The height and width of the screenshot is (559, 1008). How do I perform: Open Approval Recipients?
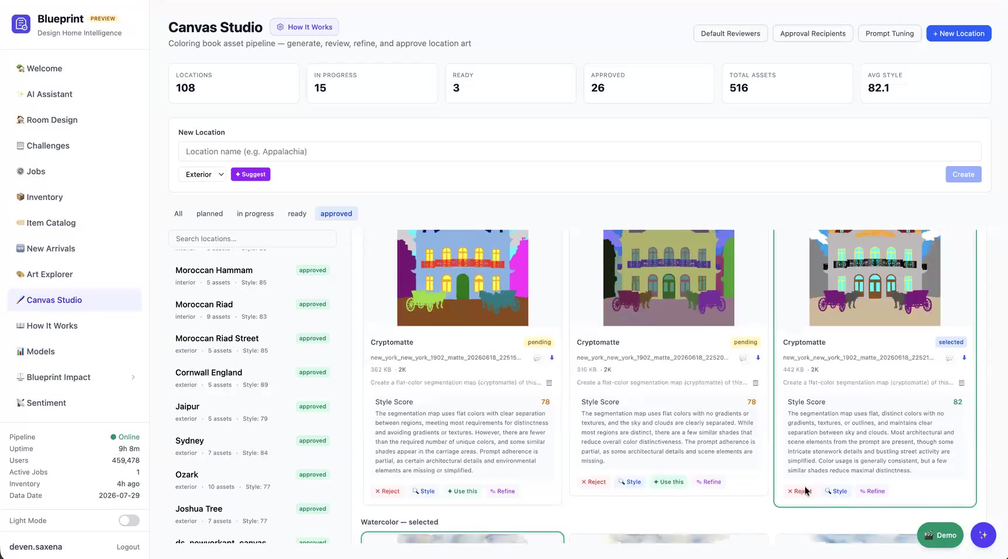coord(813,33)
